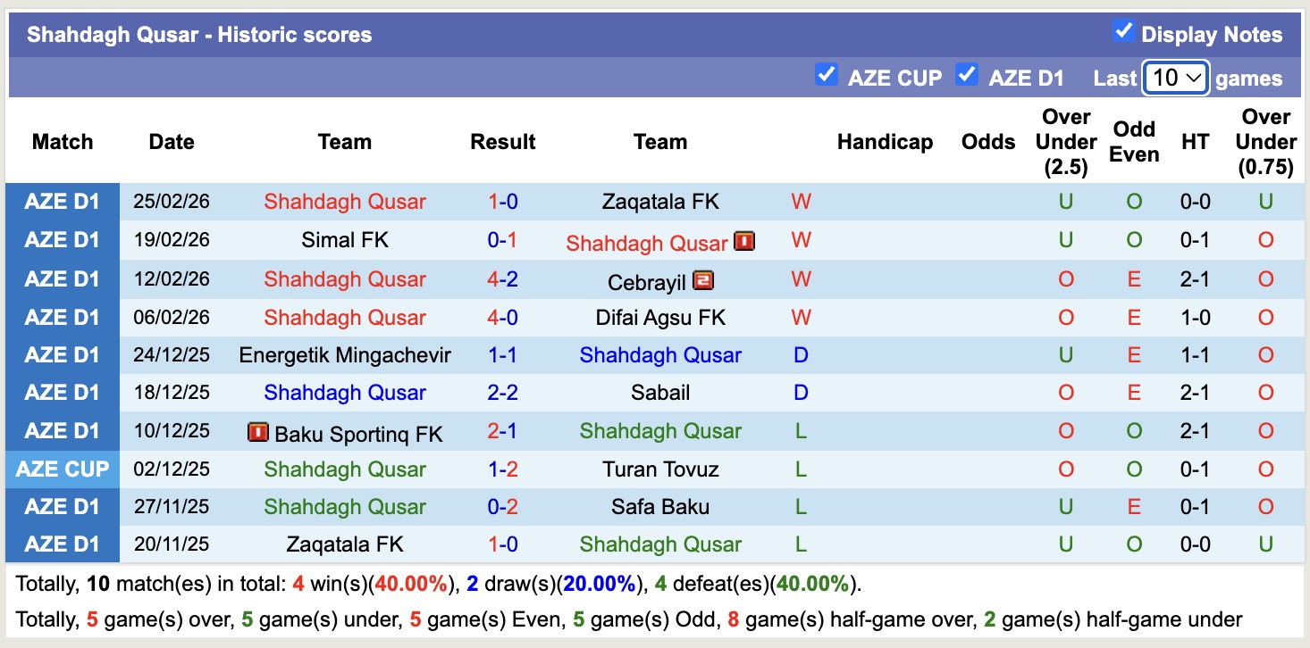Click the 4-2 result score link
This screenshot has width=1310, height=648.
[502, 279]
